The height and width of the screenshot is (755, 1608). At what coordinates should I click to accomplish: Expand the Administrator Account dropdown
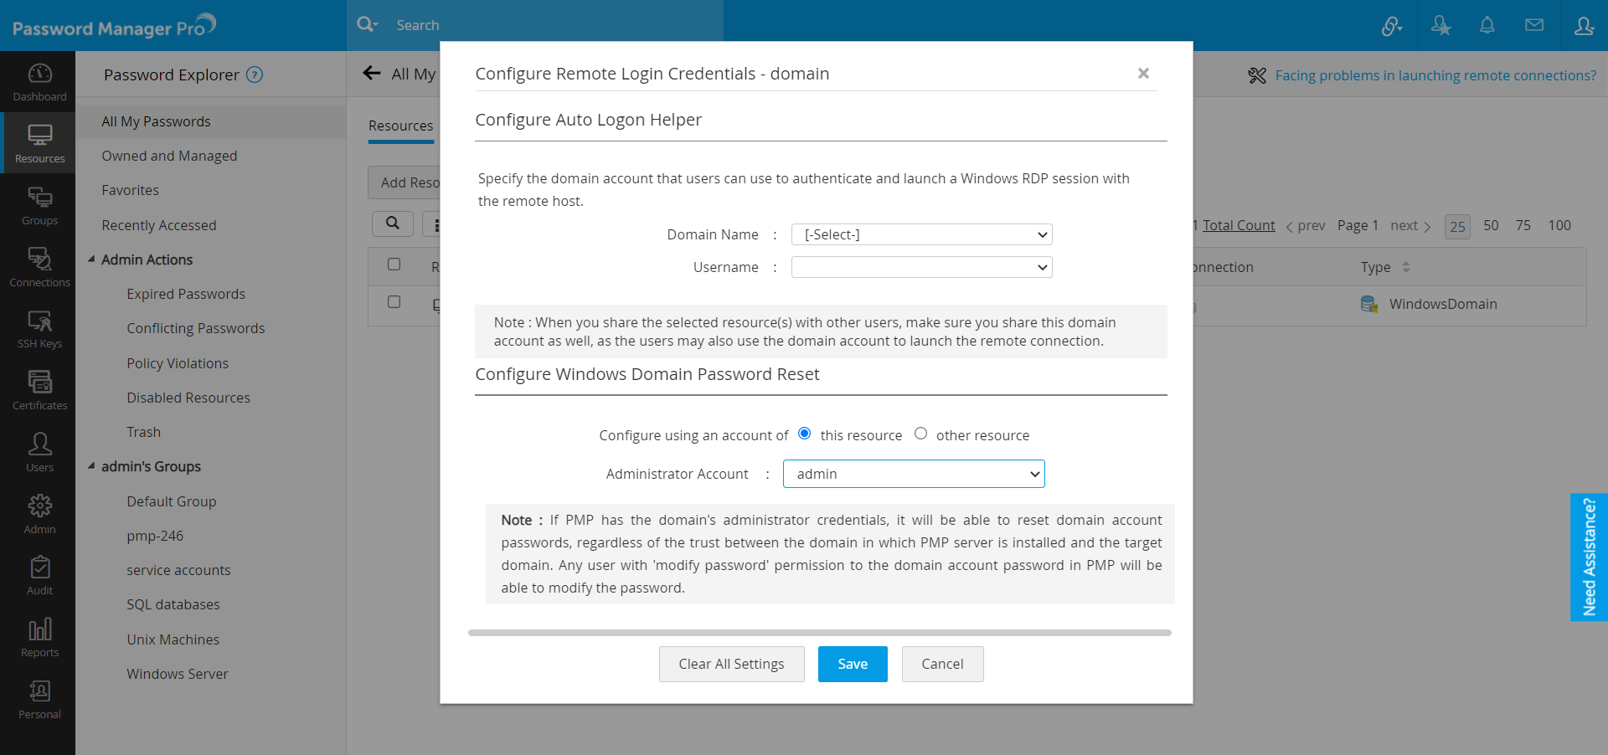914,474
